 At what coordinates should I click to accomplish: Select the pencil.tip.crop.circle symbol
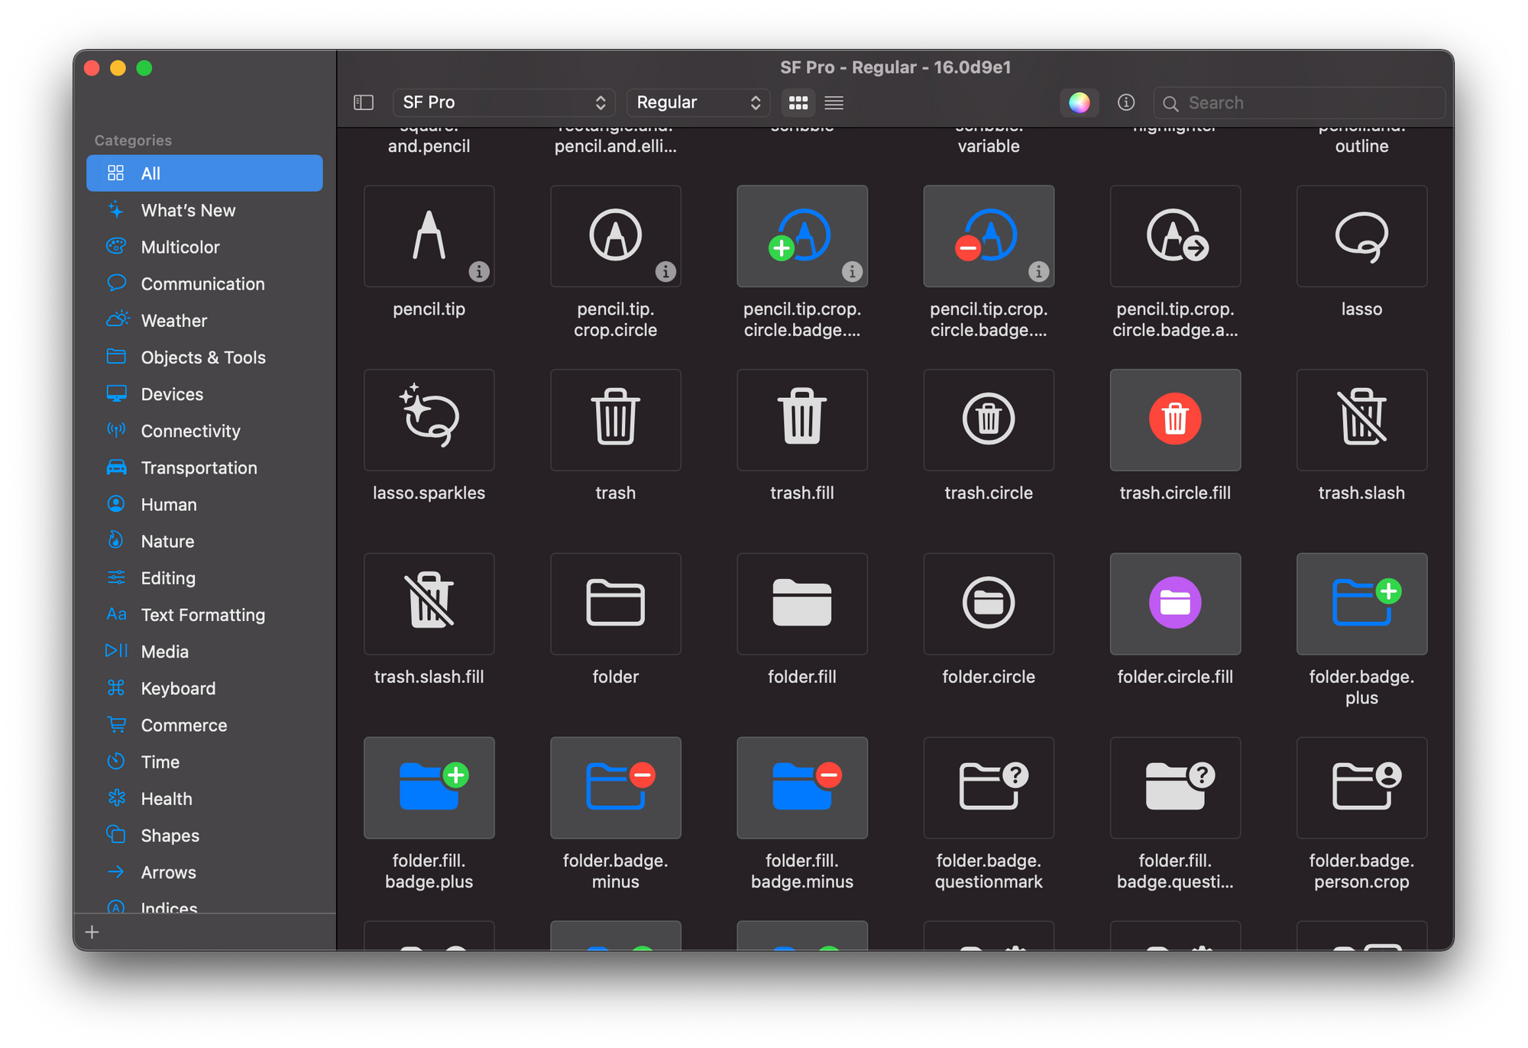[615, 236]
